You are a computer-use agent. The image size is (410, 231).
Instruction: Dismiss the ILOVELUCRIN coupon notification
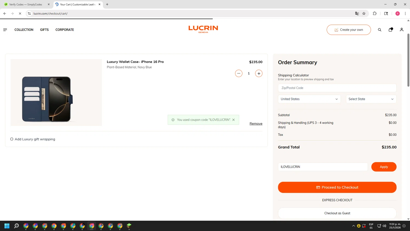[233, 120]
